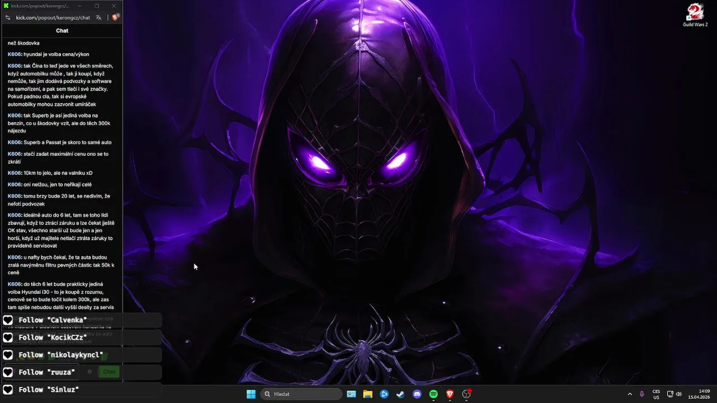Open the photo widget app on taskbar

(351, 394)
